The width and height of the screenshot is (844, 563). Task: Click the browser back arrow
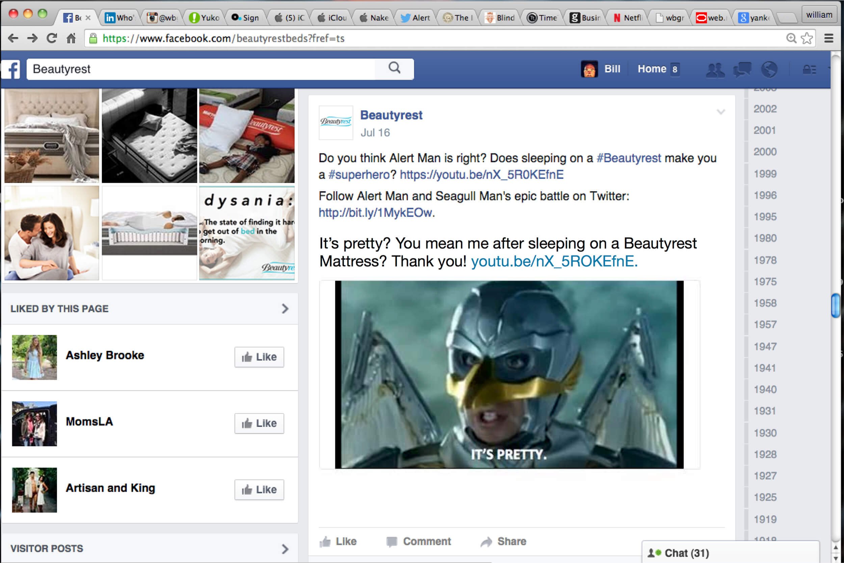pos(13,38)
